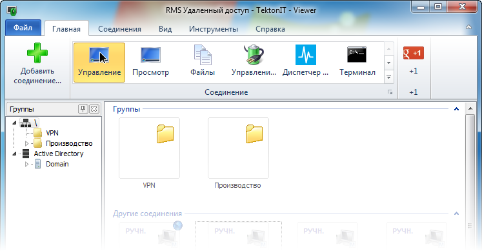The width and height of the screenshot is (482, 251).
Task: Collapse the Другие соединения section
Action: click(x=456, y=213)
